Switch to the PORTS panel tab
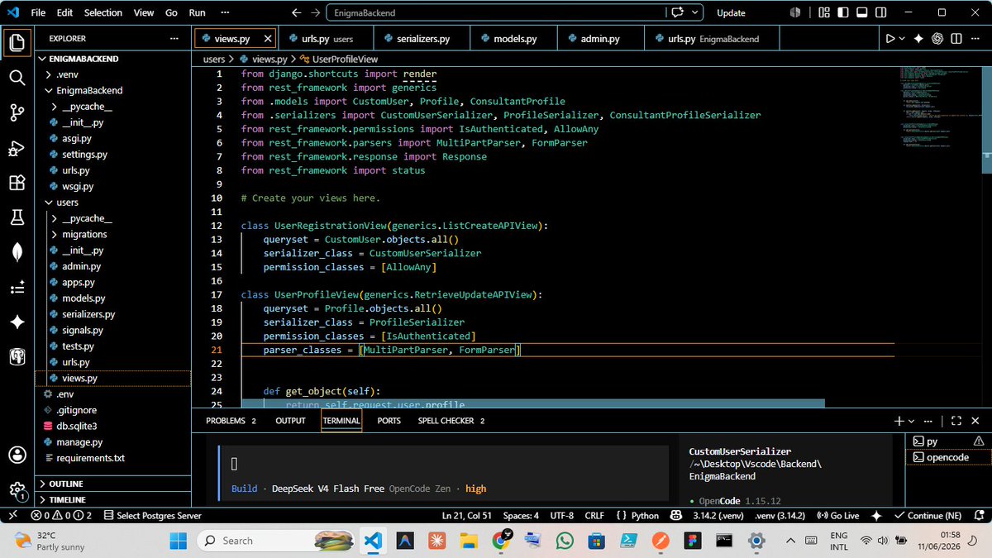Viewport: 992px width, 558px height. click(389, 420)
